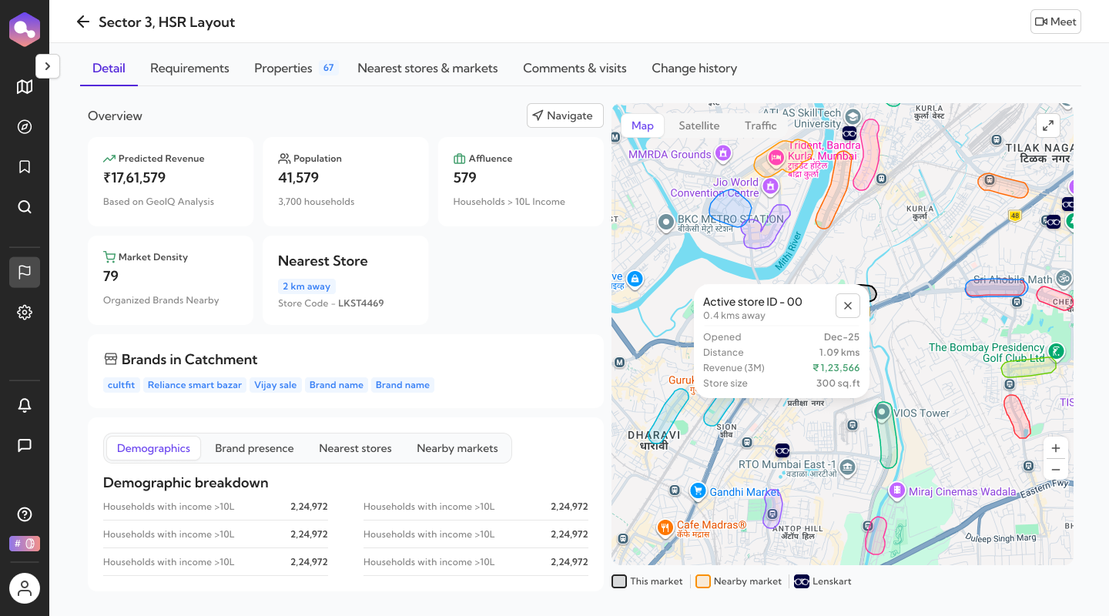Open the map view sidebar icon
The image size is (1109, 616).
[x=25, y=87]
